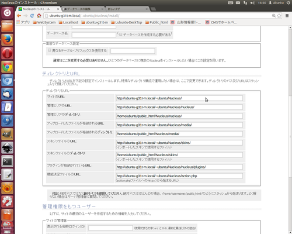Open the text editor from the dock
The width and height of the screenshot is (292, 234).
tap(7, 174)
